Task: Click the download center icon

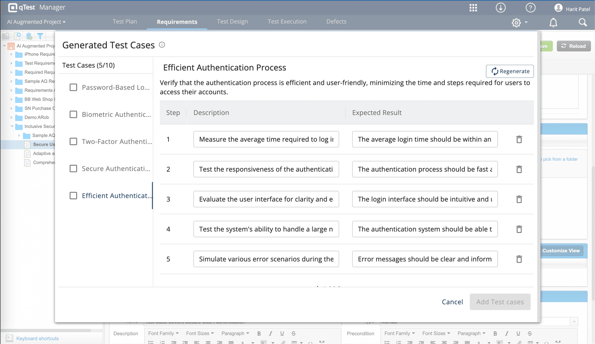Action: click(501, 7)
